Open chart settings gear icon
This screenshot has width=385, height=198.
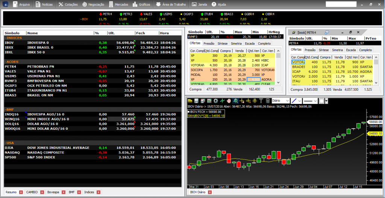(x=216, y=101)
